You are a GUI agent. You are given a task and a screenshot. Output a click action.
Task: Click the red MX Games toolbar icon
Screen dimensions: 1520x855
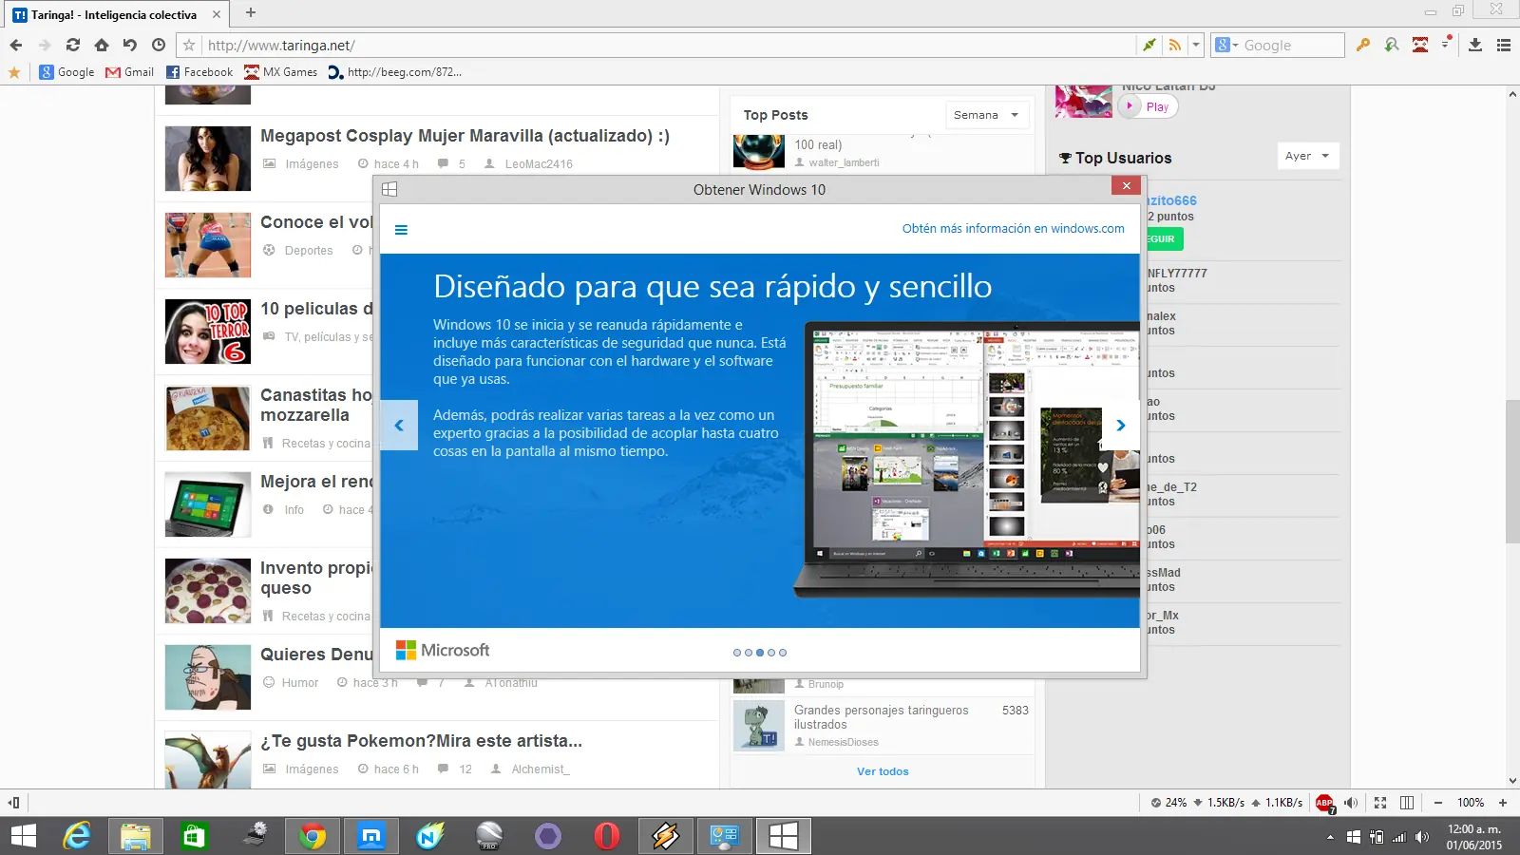tap(1420, 45)
